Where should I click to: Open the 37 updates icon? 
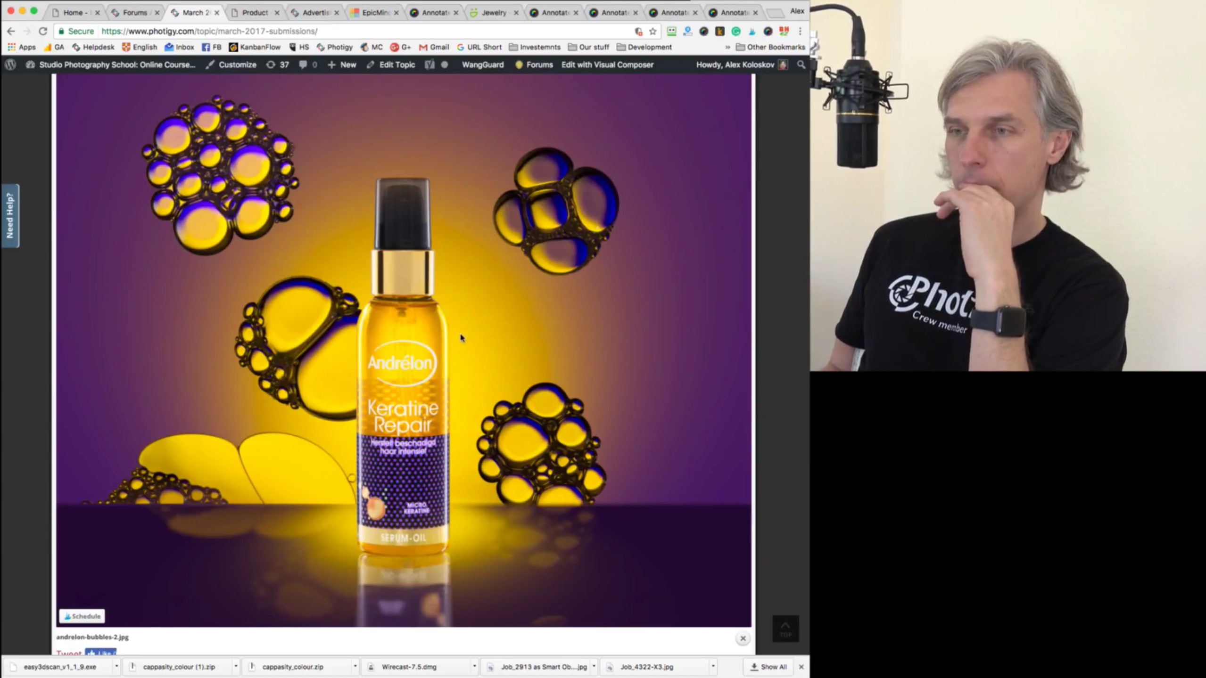[278, 65]
